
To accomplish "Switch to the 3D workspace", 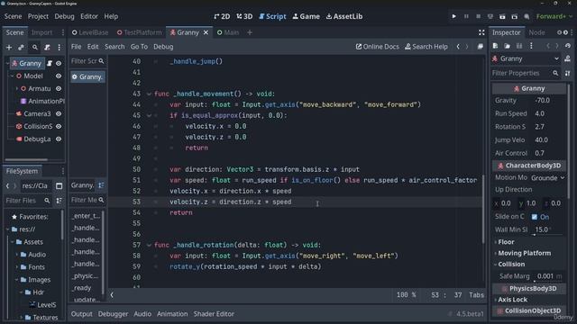I will pyautogui.click(x=244, y=16).
